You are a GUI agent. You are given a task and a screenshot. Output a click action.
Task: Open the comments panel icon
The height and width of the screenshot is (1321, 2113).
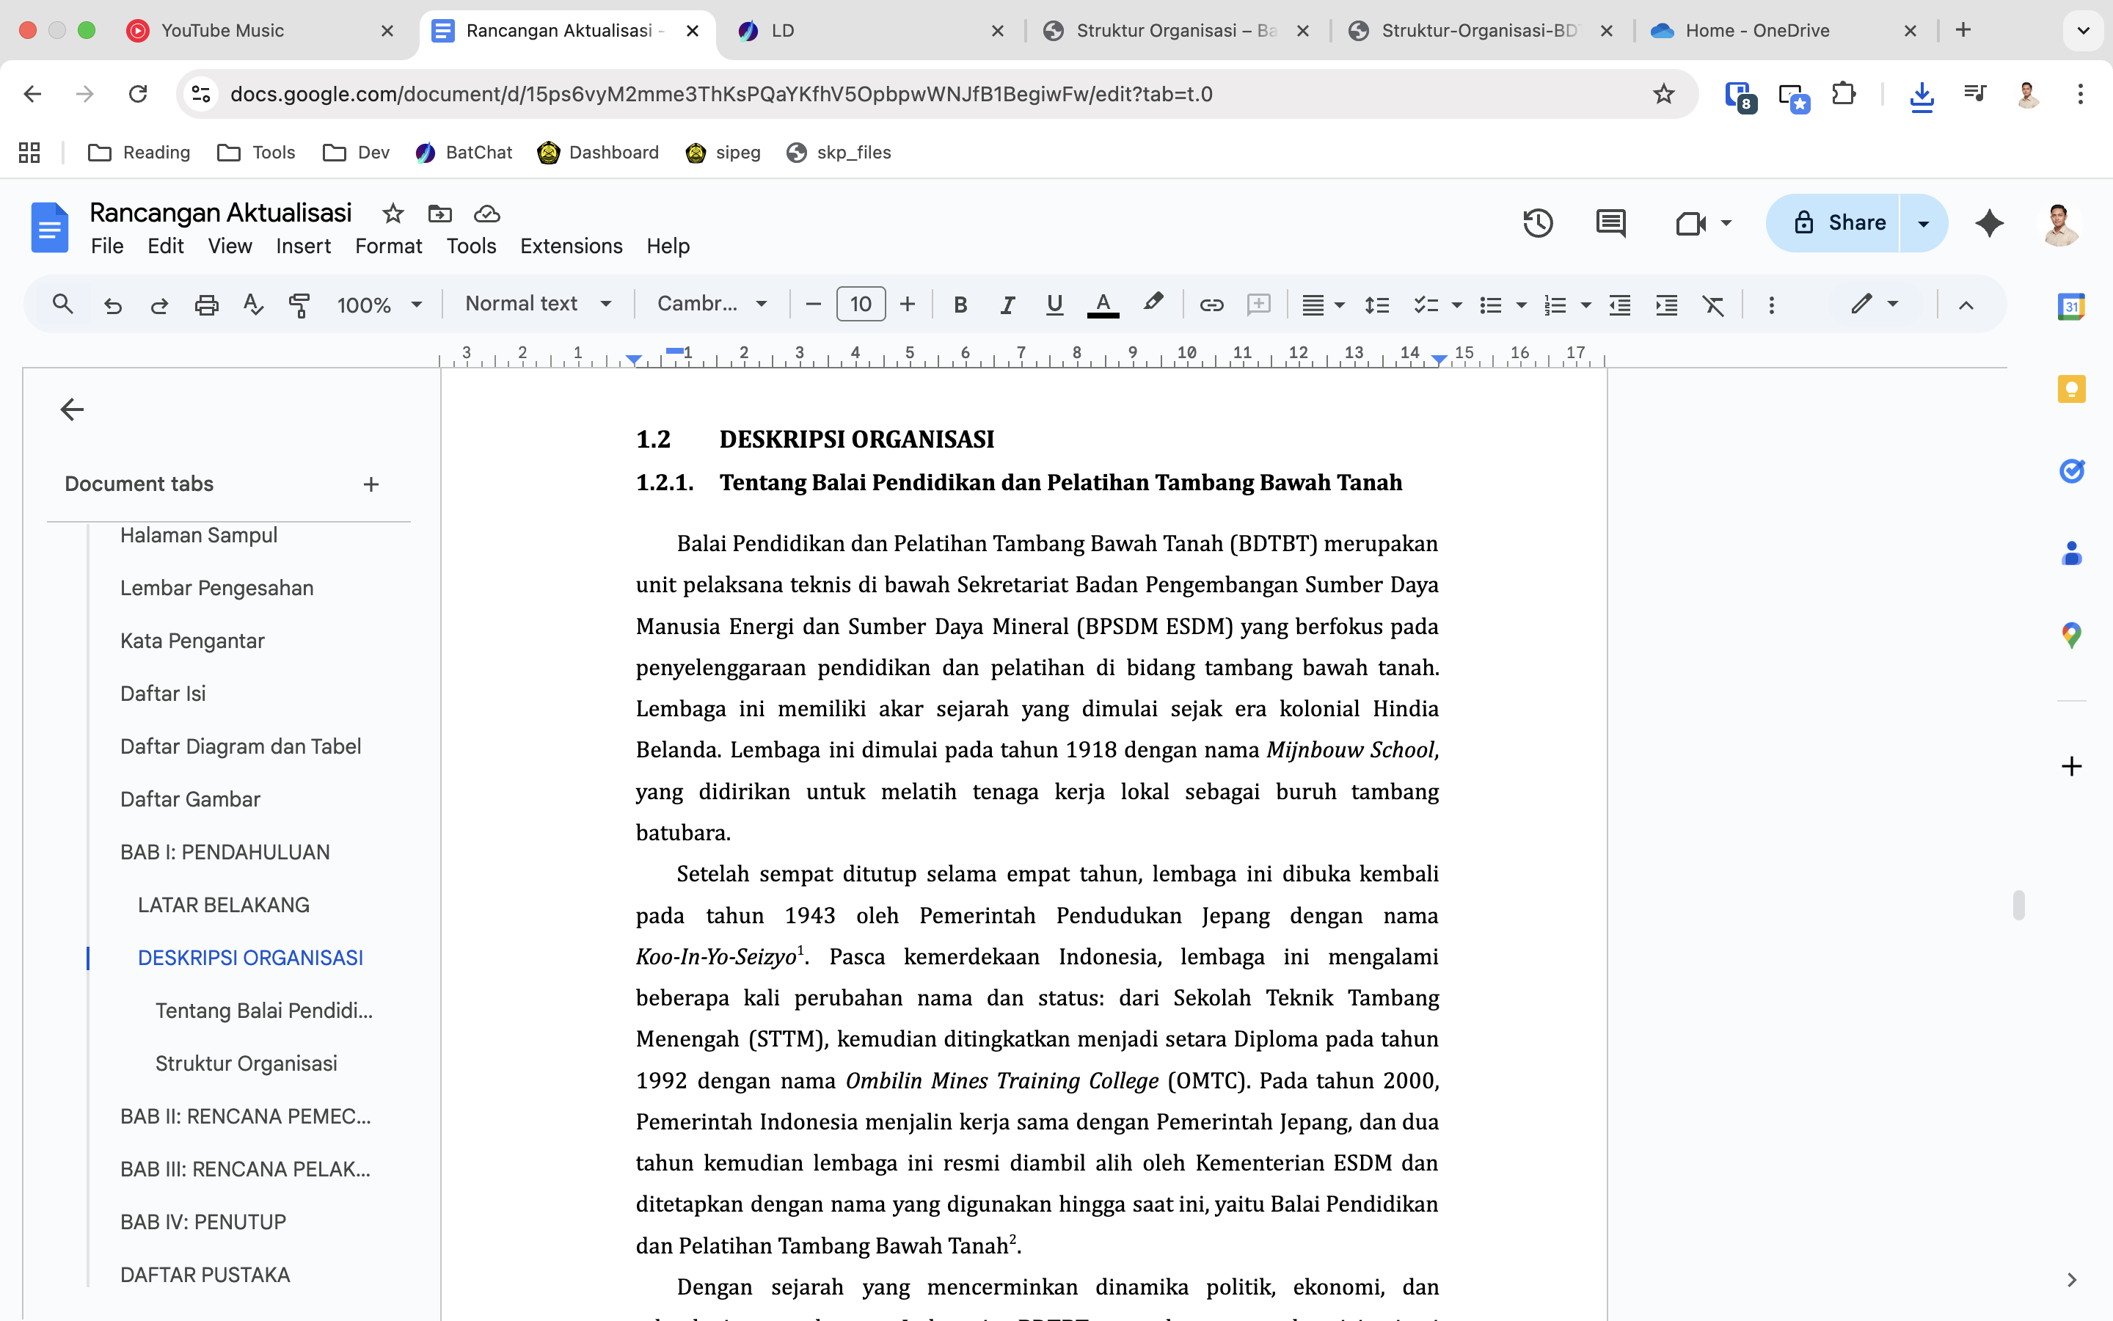[1610, 223]
